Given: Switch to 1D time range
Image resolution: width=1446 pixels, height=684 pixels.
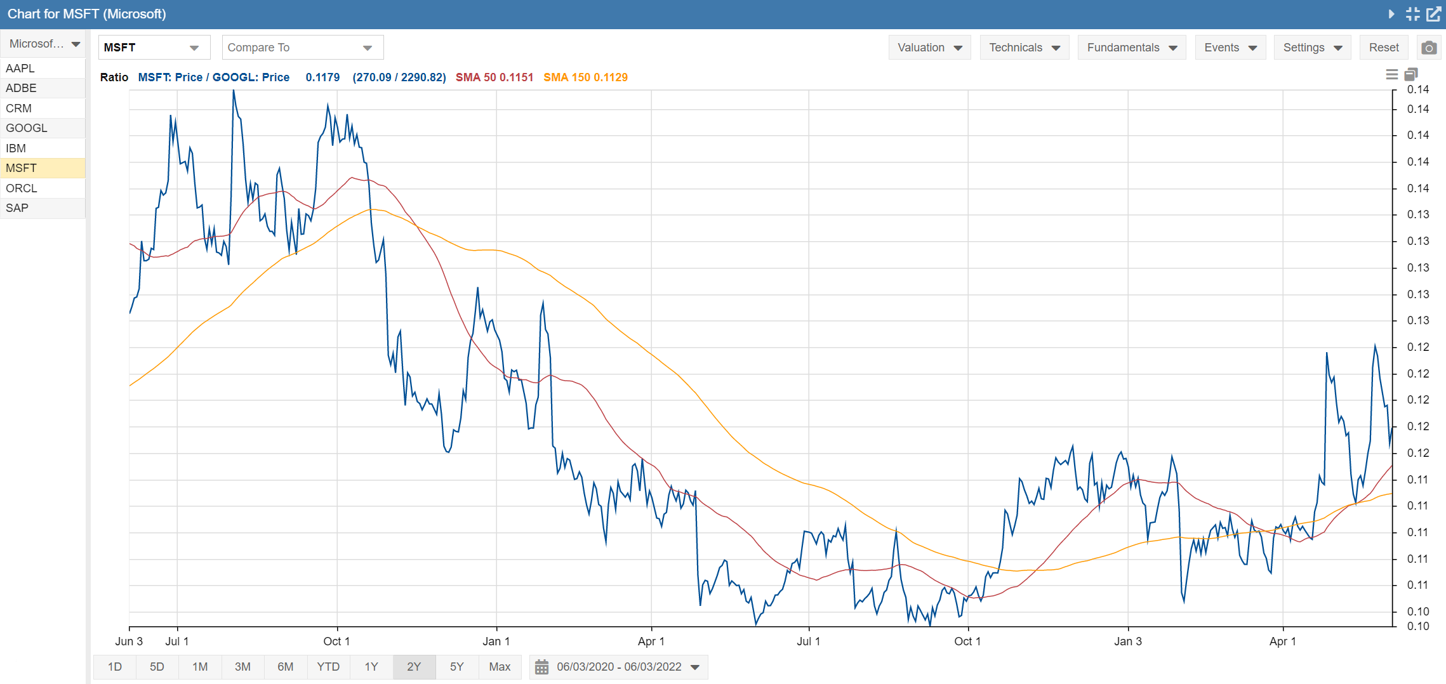Looking at the screenshot, I should click(x=114, y=667).
